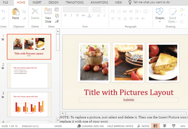Click the Undo arrow icon
Image resolution: width=188 pixels, height=129 pixels.
[x=3, y=12]
